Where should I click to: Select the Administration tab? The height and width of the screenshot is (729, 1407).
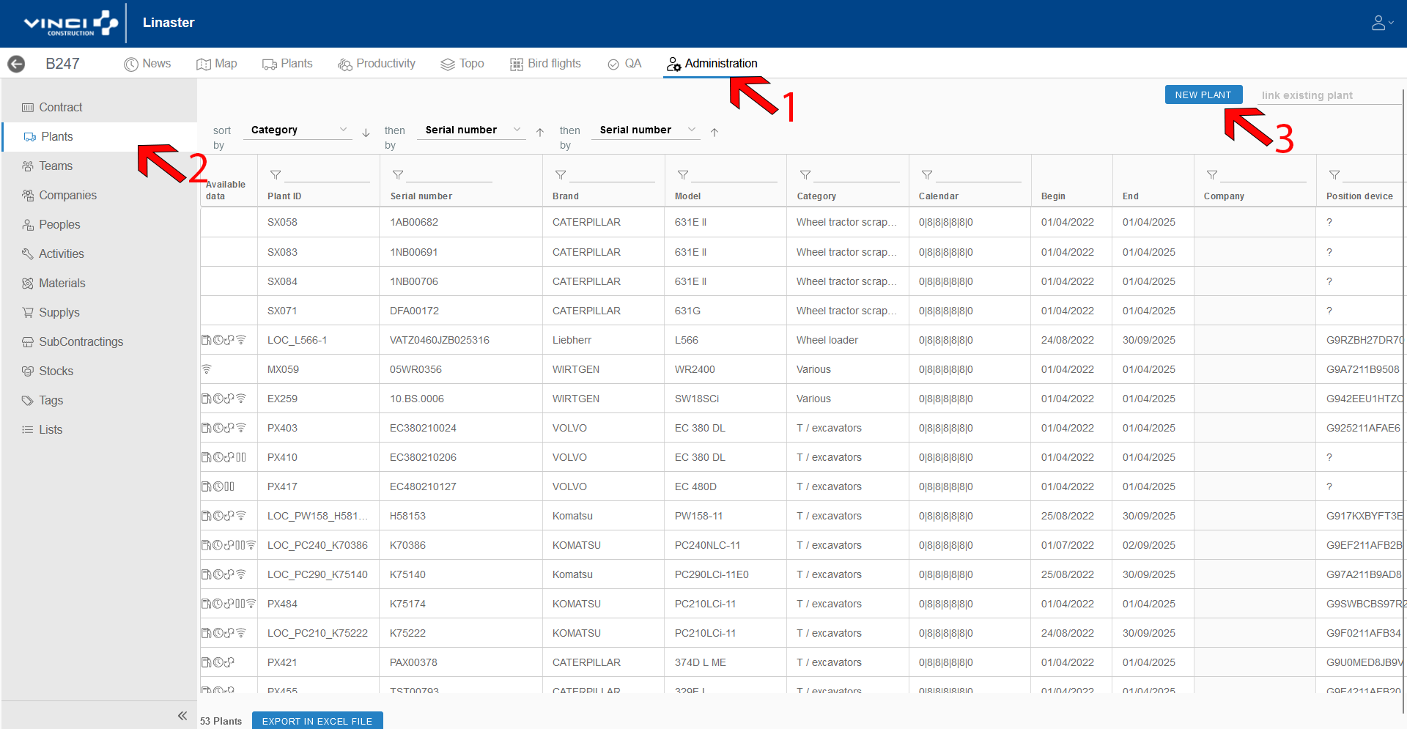pos(712,64)
